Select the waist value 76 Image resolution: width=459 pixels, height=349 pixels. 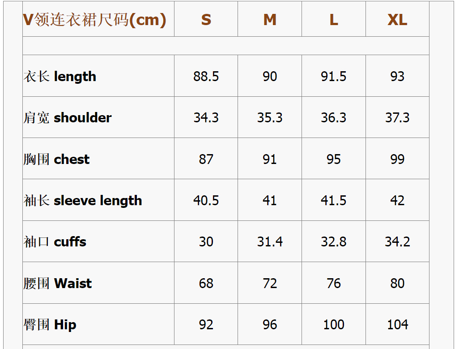click(334, 284)
